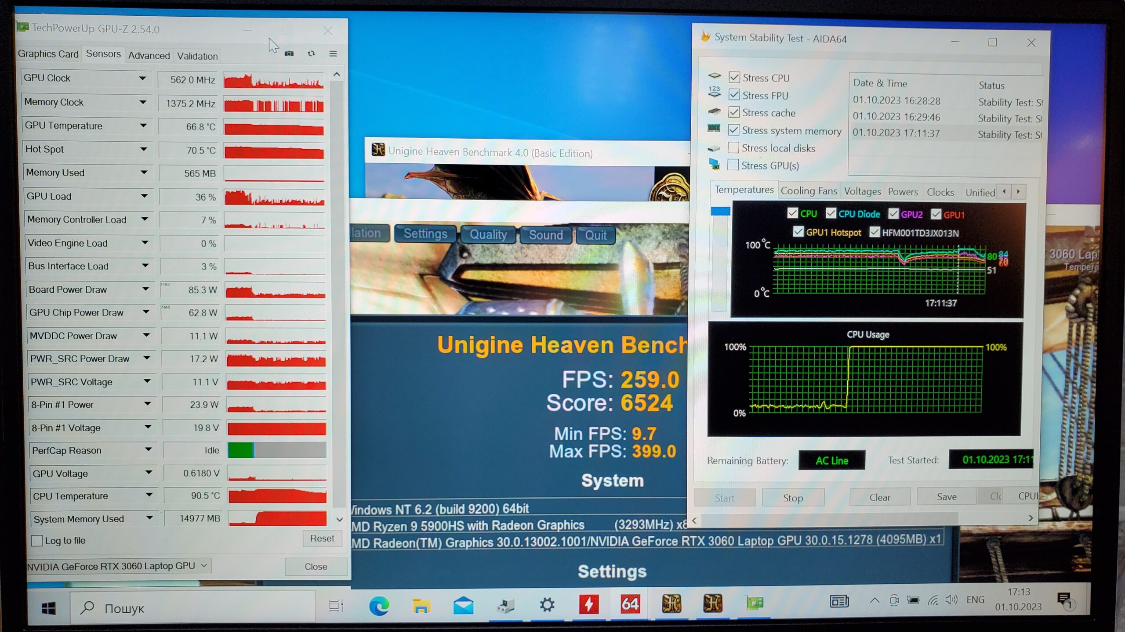This screenshot has height=632, width=1125.
Task: Enable the Stress local disks checkbox
Action: pyautogui.click(x=733, y=148)
